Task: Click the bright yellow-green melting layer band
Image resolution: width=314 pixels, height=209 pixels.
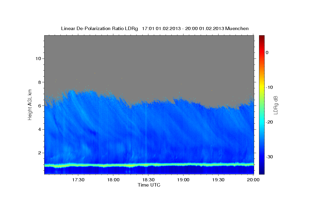Action: pyautogui.click(x=149, y=165)
